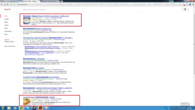
Task: Expand Show search tools
Action: (x=10, y=46)
